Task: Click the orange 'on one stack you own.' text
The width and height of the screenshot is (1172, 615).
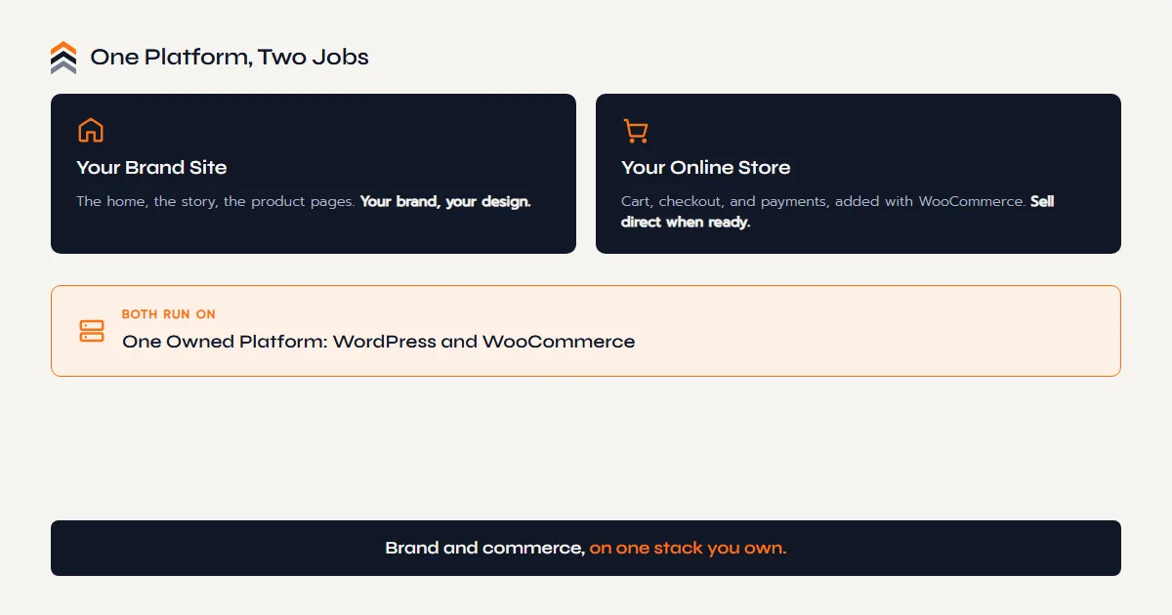Action: pyautogui.click(x=689, y=549)
